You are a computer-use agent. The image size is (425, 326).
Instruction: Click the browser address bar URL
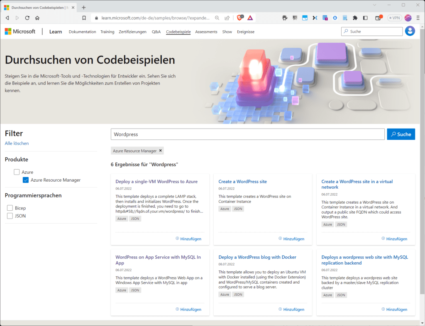(x=155, y=18)
